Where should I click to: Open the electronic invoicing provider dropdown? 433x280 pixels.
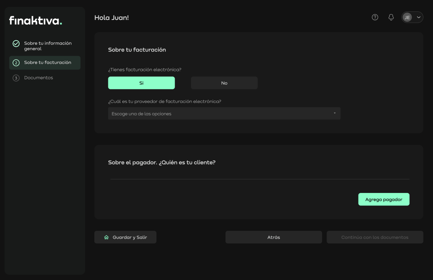click(224, 114)
